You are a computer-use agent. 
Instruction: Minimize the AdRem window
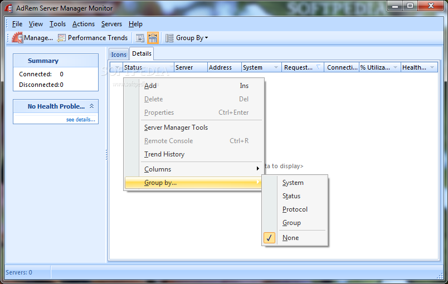tap(395, 6)
